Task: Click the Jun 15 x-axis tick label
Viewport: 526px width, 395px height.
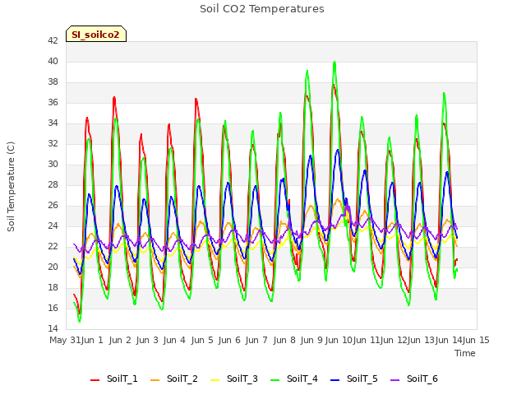Action: pyautogui.click(x=476, y=340)
